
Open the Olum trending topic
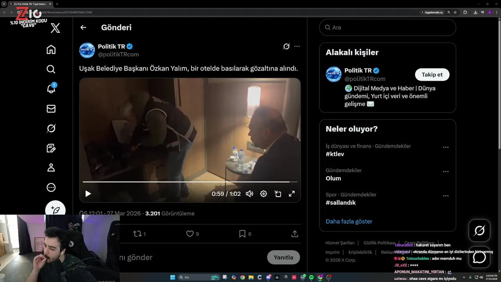pos(333,178)
